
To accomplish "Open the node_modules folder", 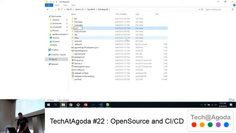I will pyautogui.click(x=80, y=31).
